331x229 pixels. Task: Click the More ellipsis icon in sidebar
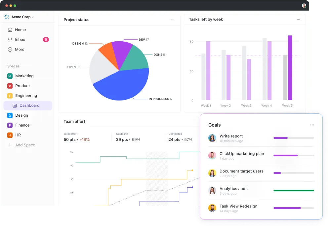click(x=10, y=50)
